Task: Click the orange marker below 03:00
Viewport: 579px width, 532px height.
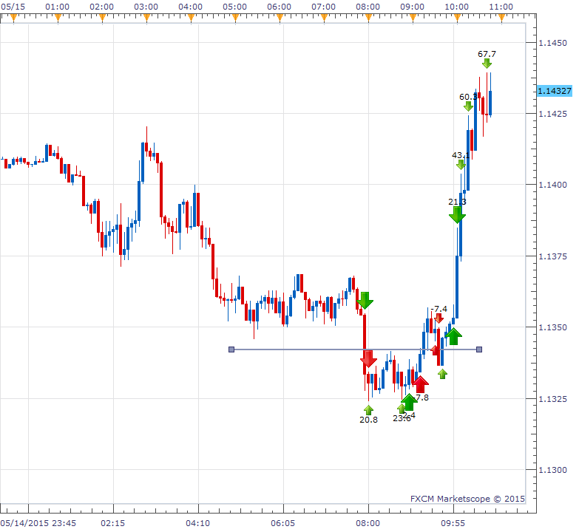Action: click(x=146, y=18)
